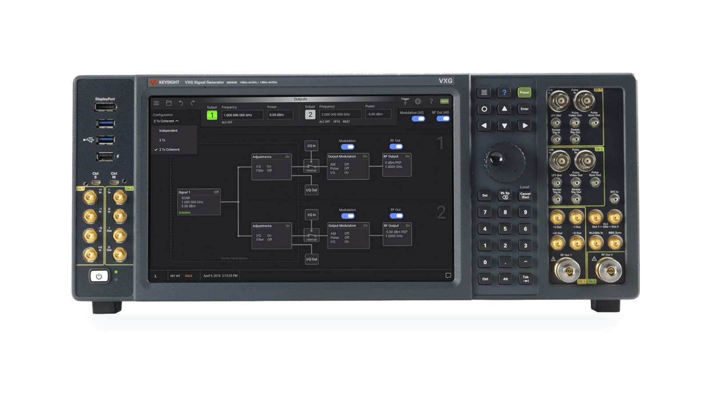This screenshot has height=400, width=711.
Task: Open channel 2 Adjustments block
Action: tap(272, 236)
